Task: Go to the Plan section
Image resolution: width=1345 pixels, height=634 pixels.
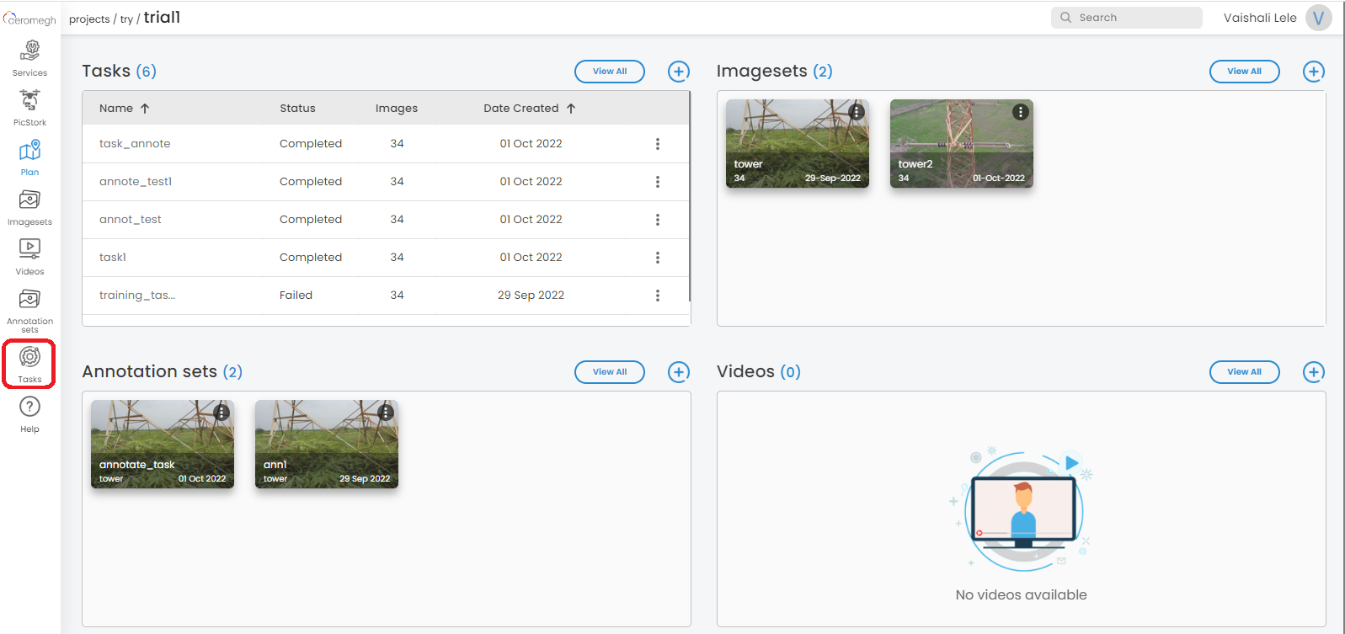Action: (29, 158)
